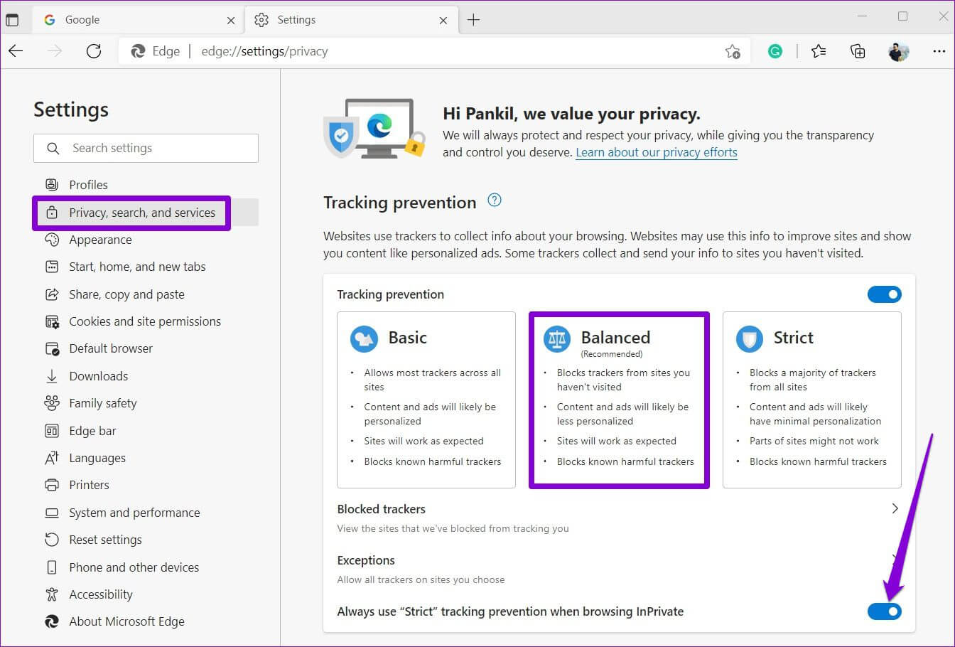
Task: Click the Family safety icon
Action: pyautogui.click(x=52, y=403)
